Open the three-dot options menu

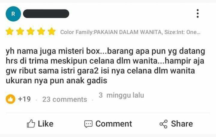tap(198, 13)
